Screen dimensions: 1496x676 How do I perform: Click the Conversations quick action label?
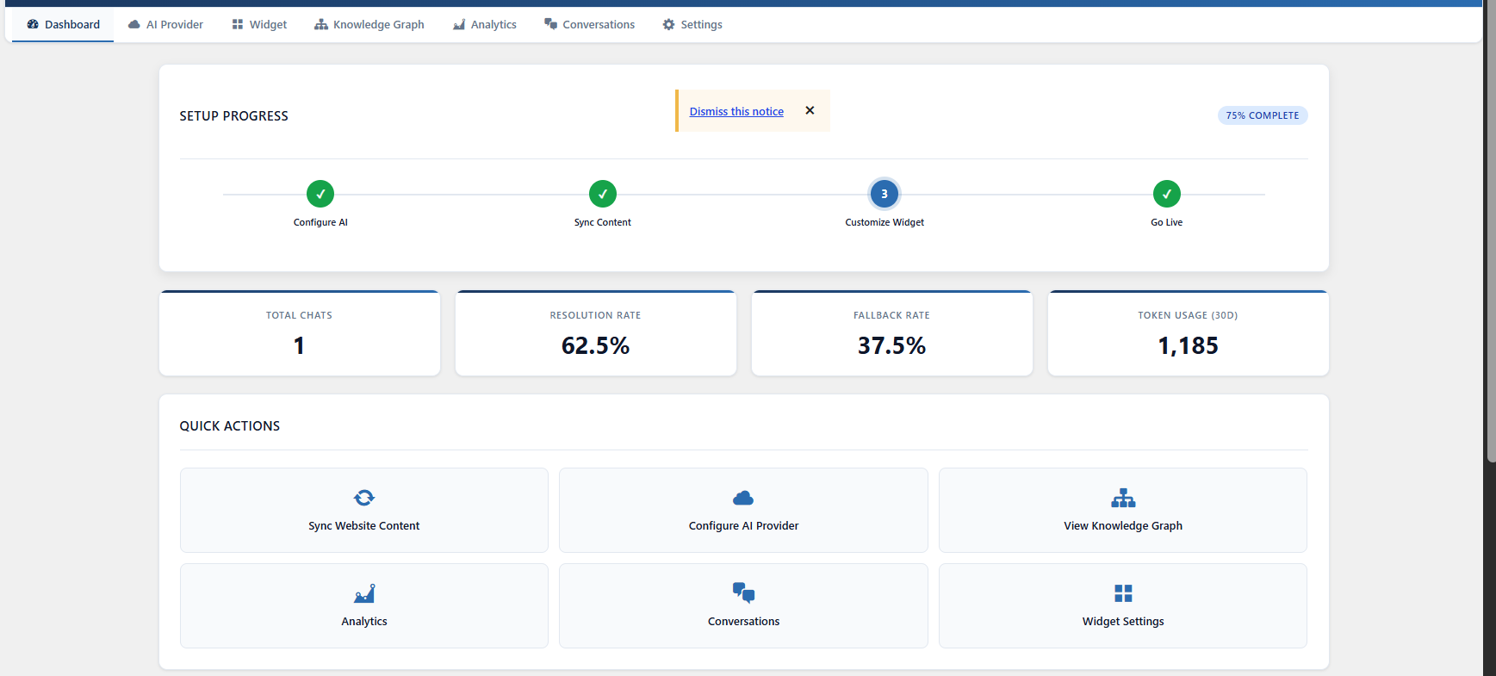743,621
